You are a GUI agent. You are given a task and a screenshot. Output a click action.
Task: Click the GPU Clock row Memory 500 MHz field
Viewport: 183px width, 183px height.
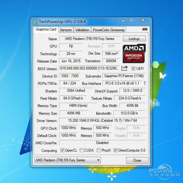click(102, 128)
